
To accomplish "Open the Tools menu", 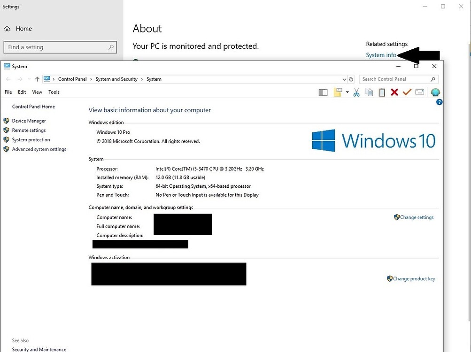I will (x=54, y=92).
